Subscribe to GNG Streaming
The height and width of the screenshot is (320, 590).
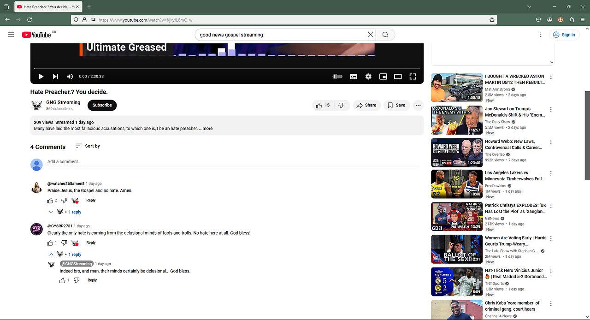point(102,105)
